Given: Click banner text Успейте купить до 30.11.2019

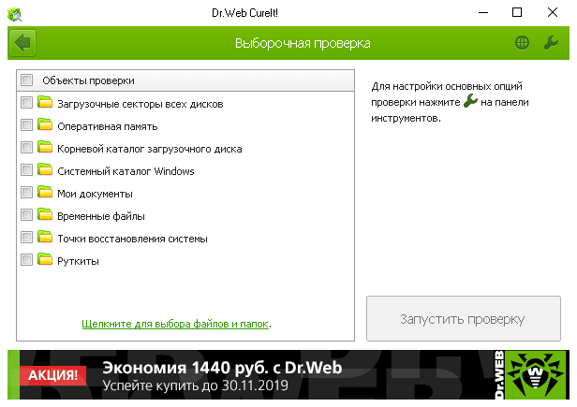Looking at the screenshot, I should click(195, 385).
